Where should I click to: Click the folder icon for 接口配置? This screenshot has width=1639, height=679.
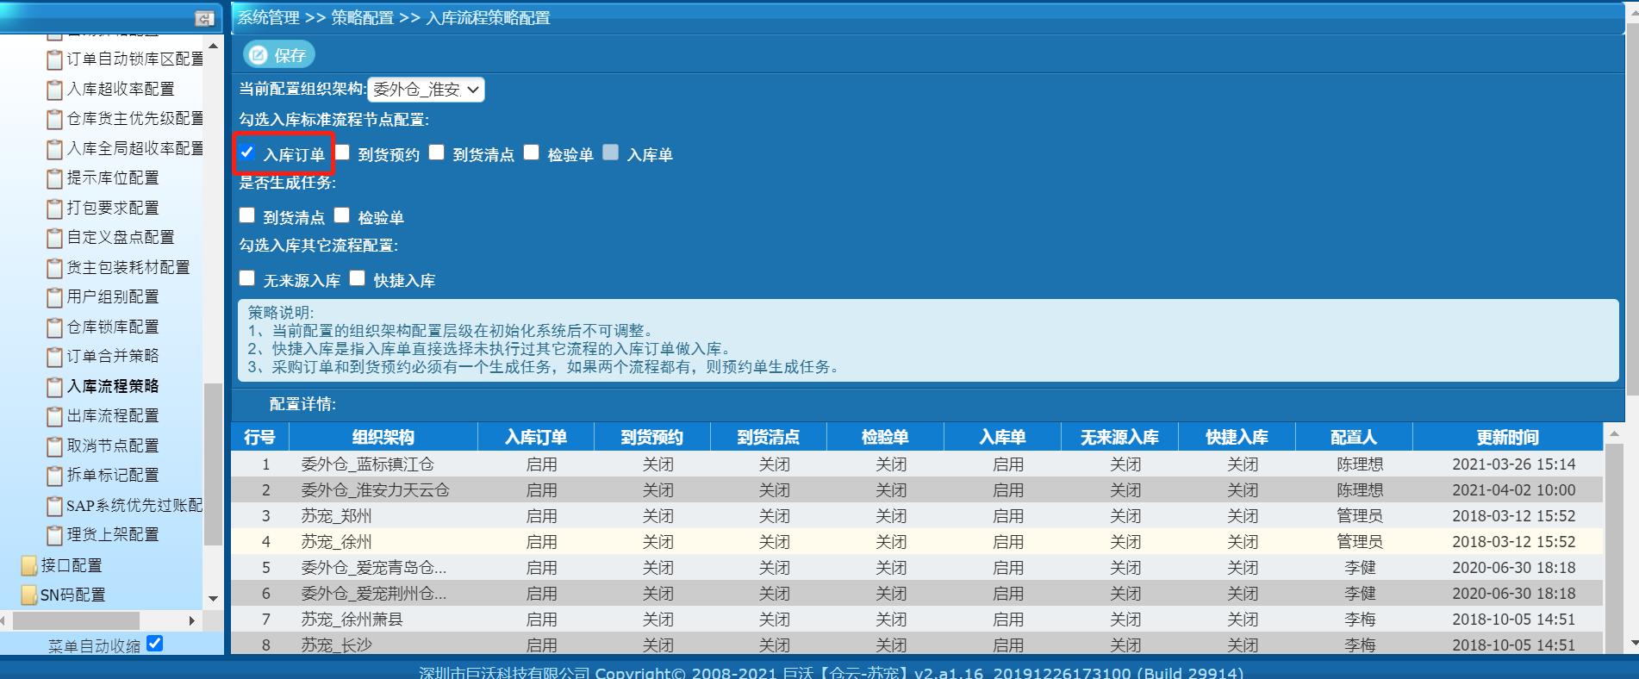[x=28, y=565]
